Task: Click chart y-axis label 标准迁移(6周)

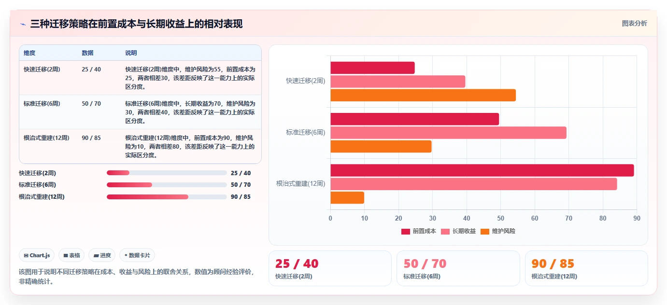Action: 305,132
